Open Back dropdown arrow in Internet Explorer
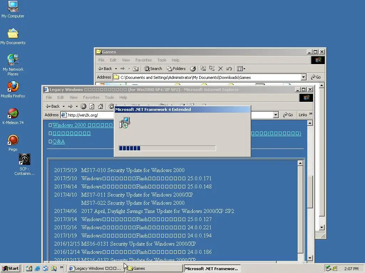 [x=63, y=106]
